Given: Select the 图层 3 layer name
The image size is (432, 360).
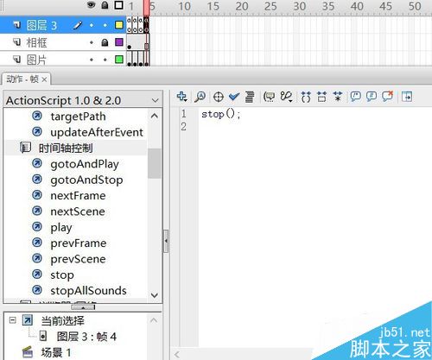Looking at the screenshot, I should (x=41, y=25).
